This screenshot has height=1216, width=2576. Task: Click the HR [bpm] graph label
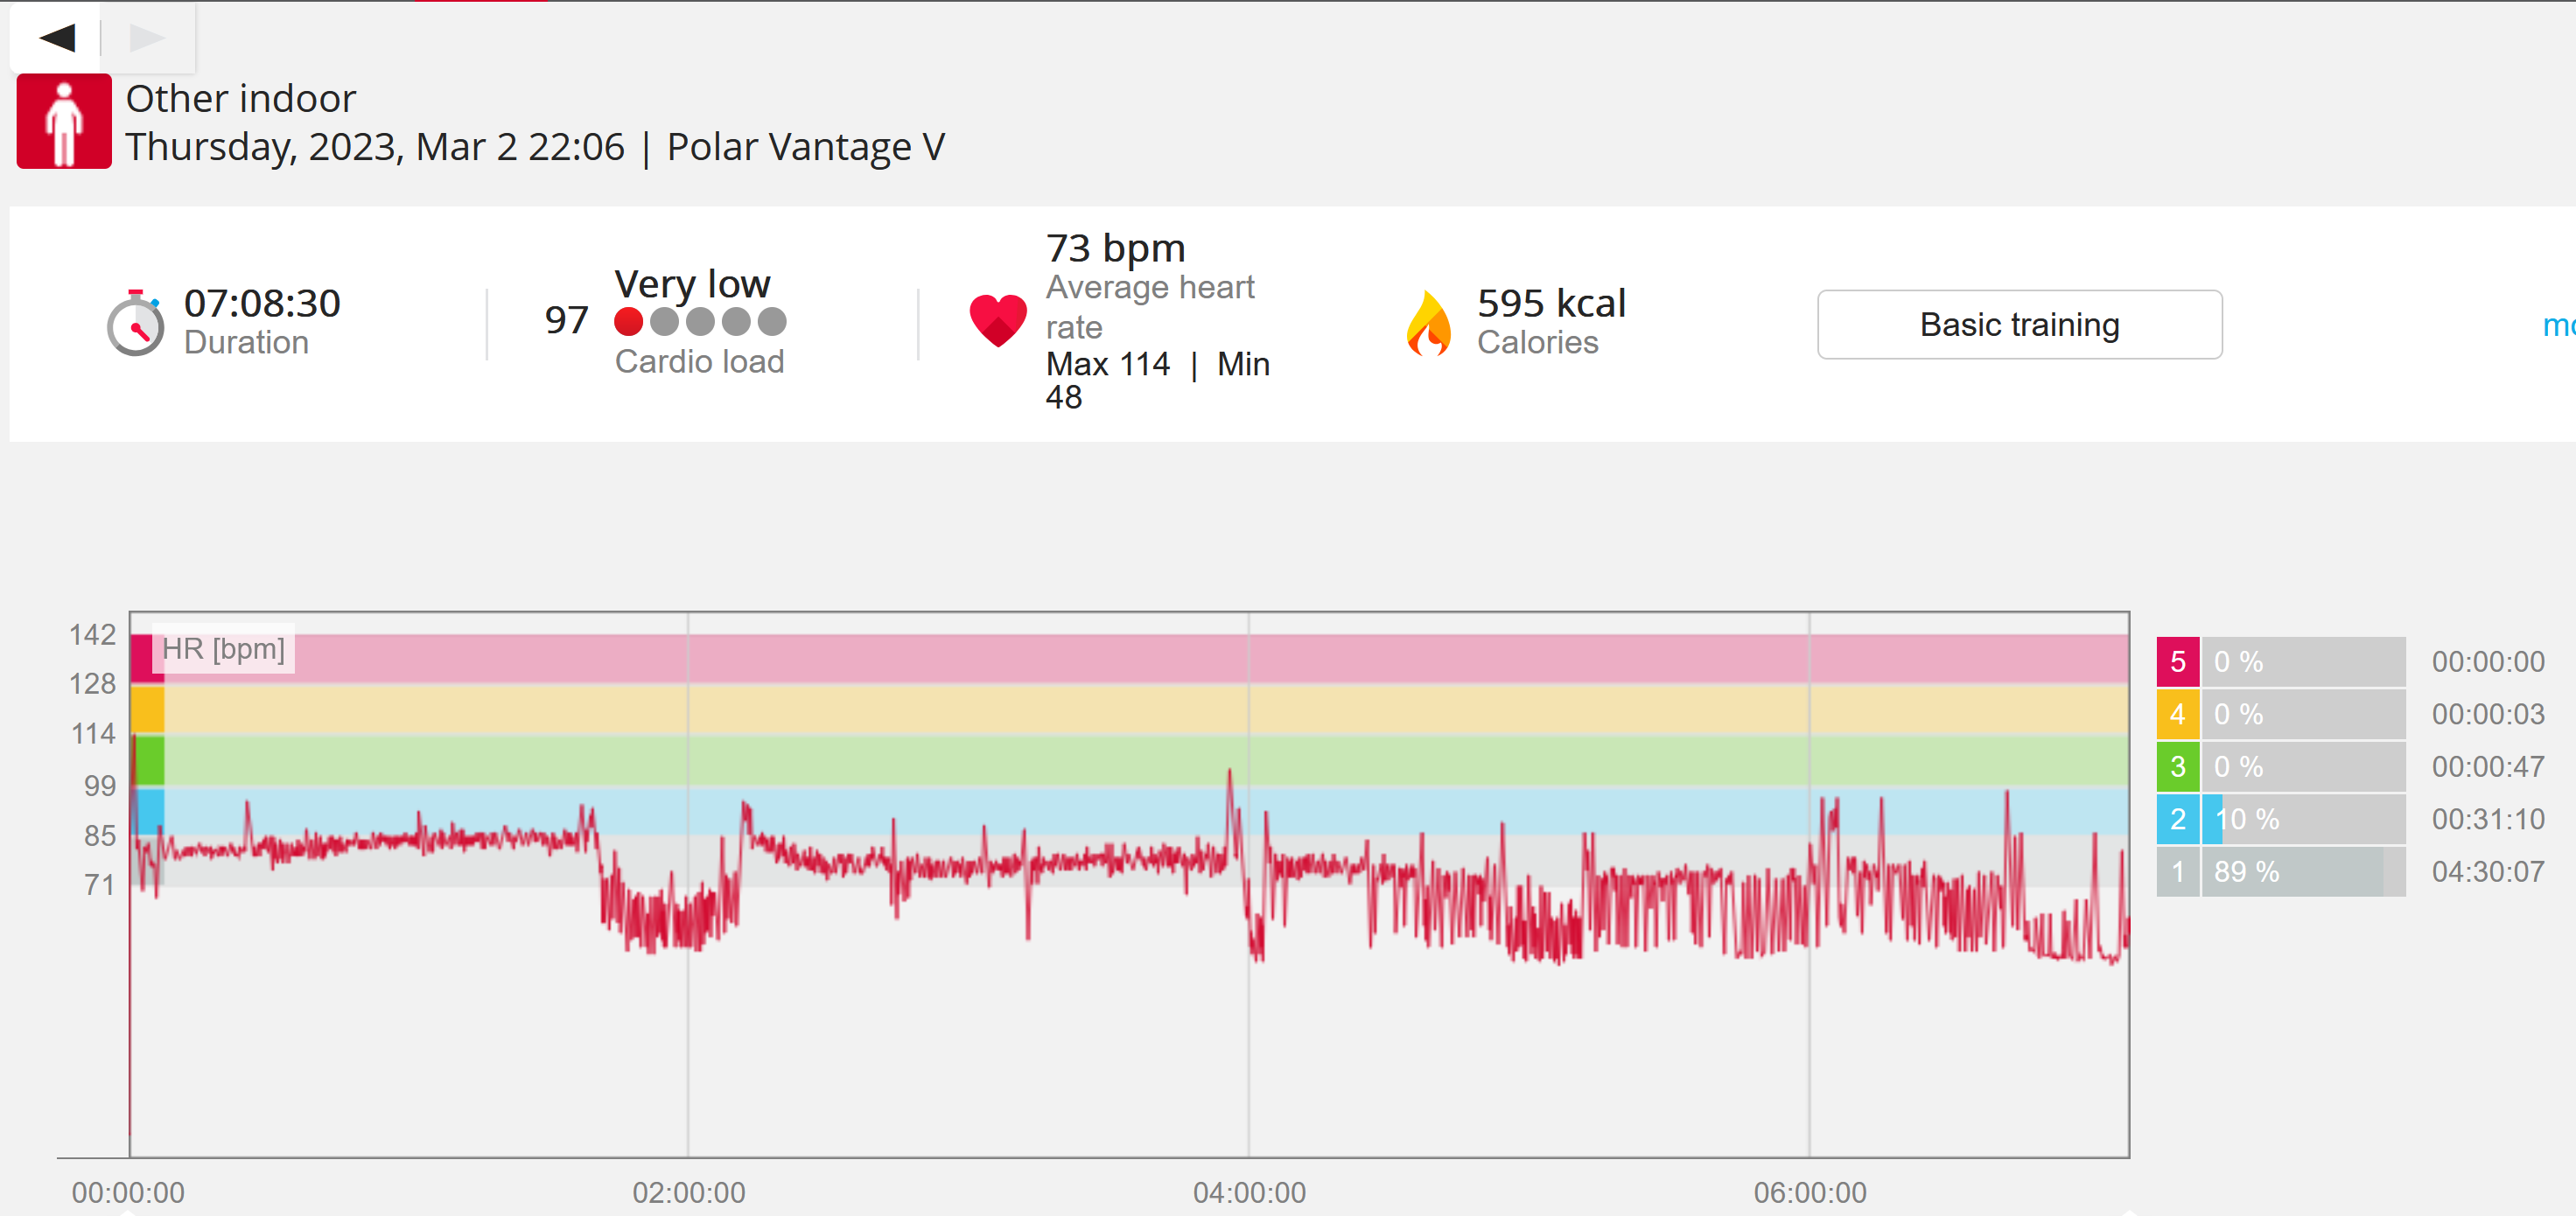pos(223,649)
